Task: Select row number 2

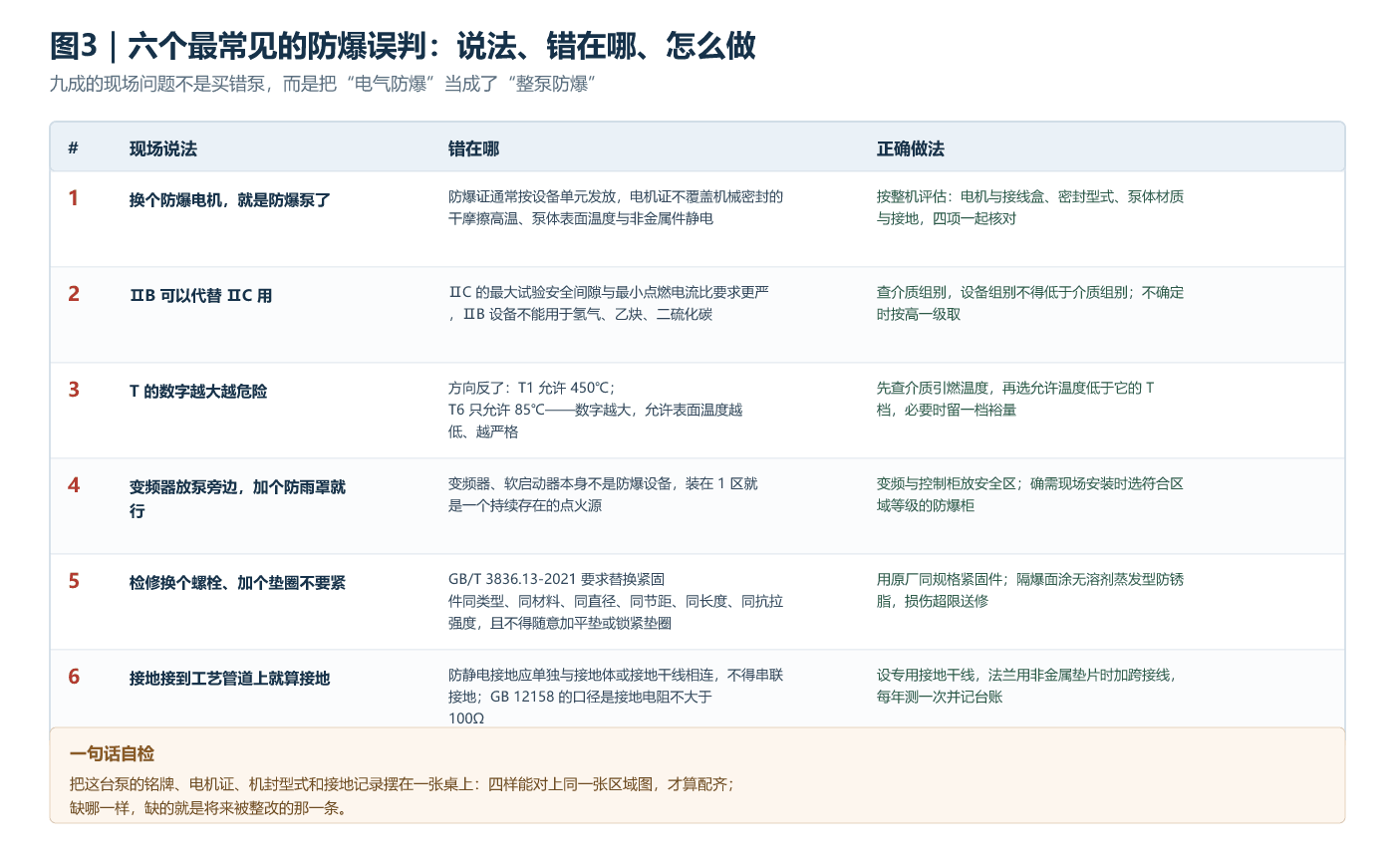Action: point(74,294)
